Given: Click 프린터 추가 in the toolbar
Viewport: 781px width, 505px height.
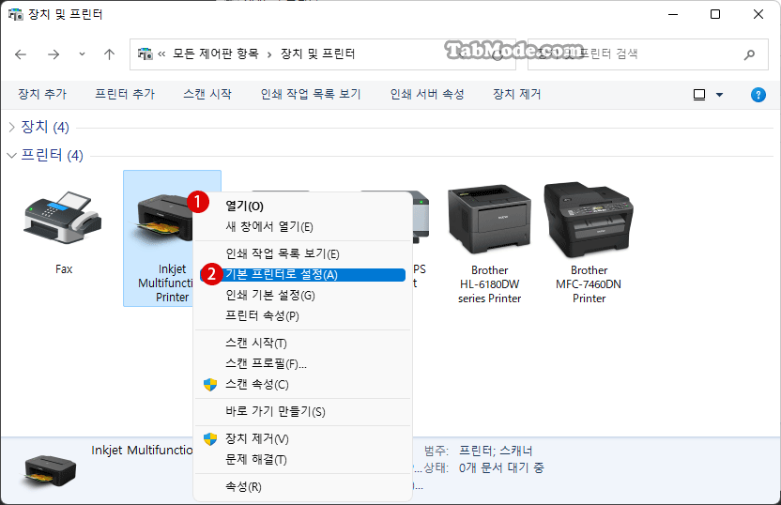Looking at the screenshot, I should tap(125, 94).
